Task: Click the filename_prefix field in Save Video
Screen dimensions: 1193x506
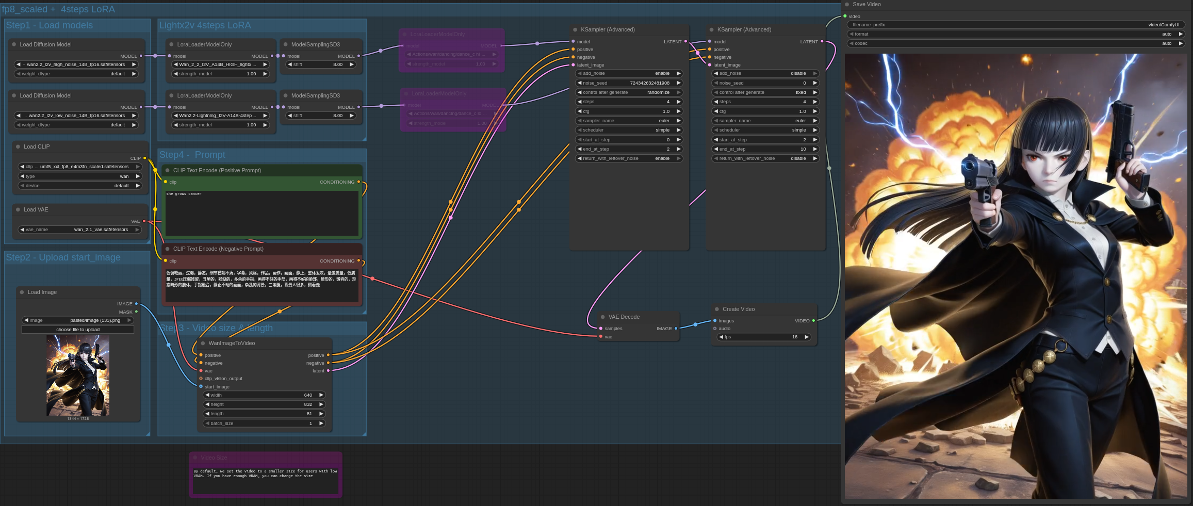Action: [1016, 25]
